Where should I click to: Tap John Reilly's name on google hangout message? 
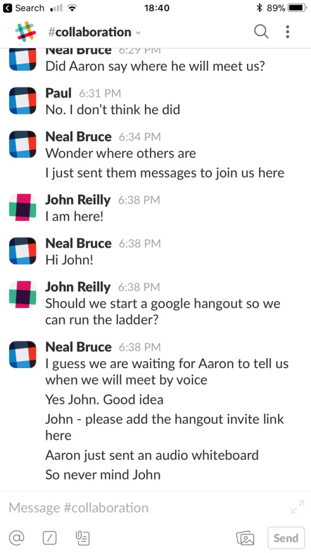pyautogui.click(x=78, y=287)
